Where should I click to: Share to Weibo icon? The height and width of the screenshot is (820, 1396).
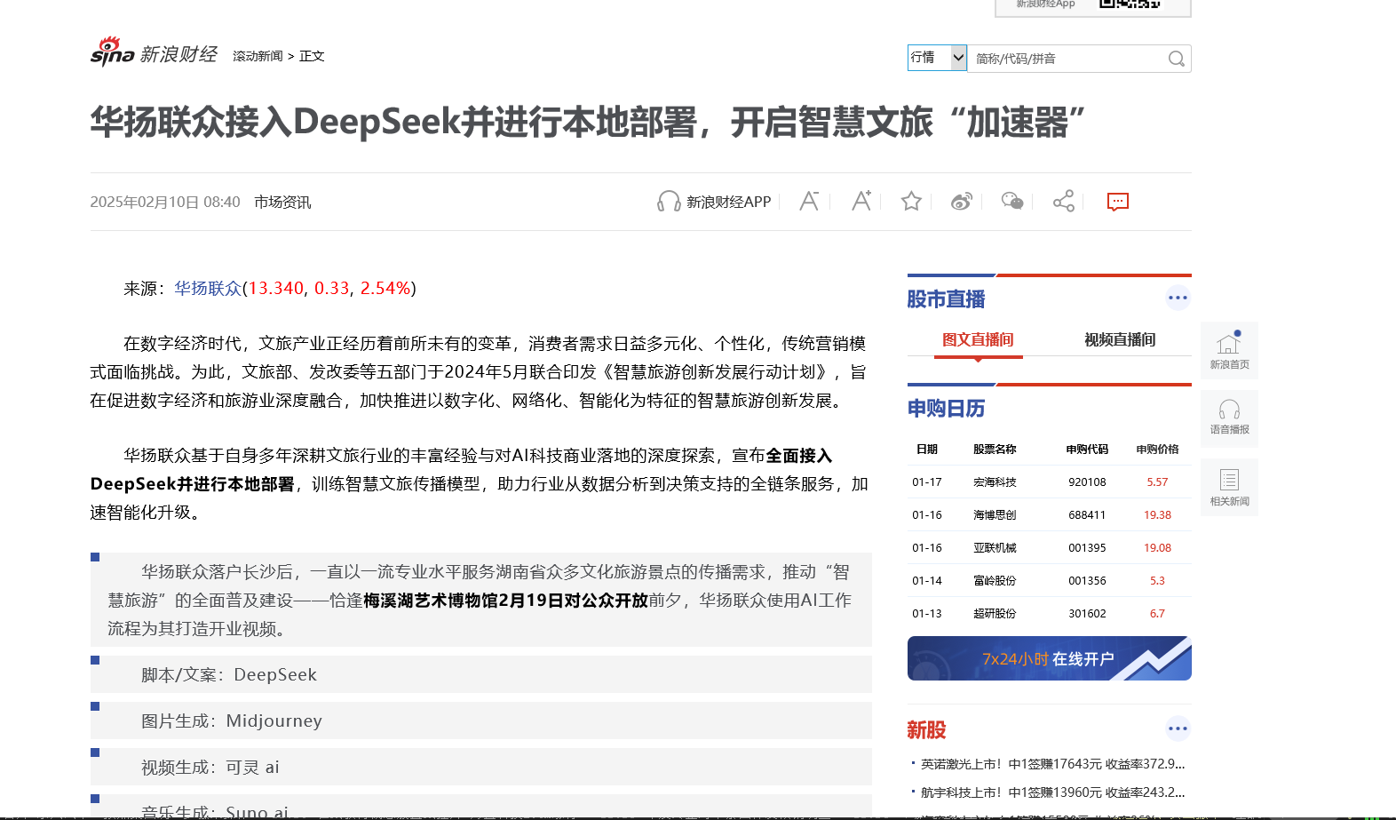[x=962, y=202]
